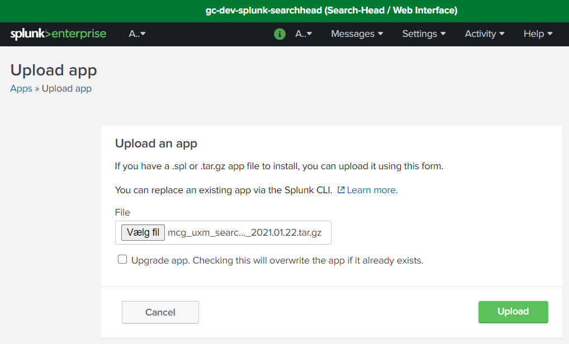This screenshot has width=569, height=344.
Task: Follow the Learn more link
Action: 372,190
